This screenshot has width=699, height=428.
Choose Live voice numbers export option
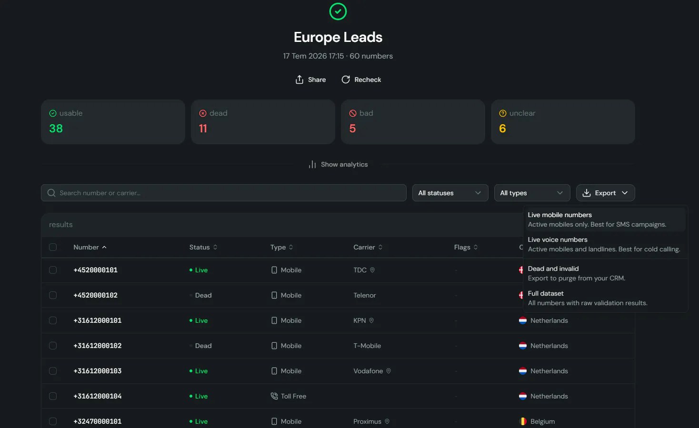click(x=605, y=244)
